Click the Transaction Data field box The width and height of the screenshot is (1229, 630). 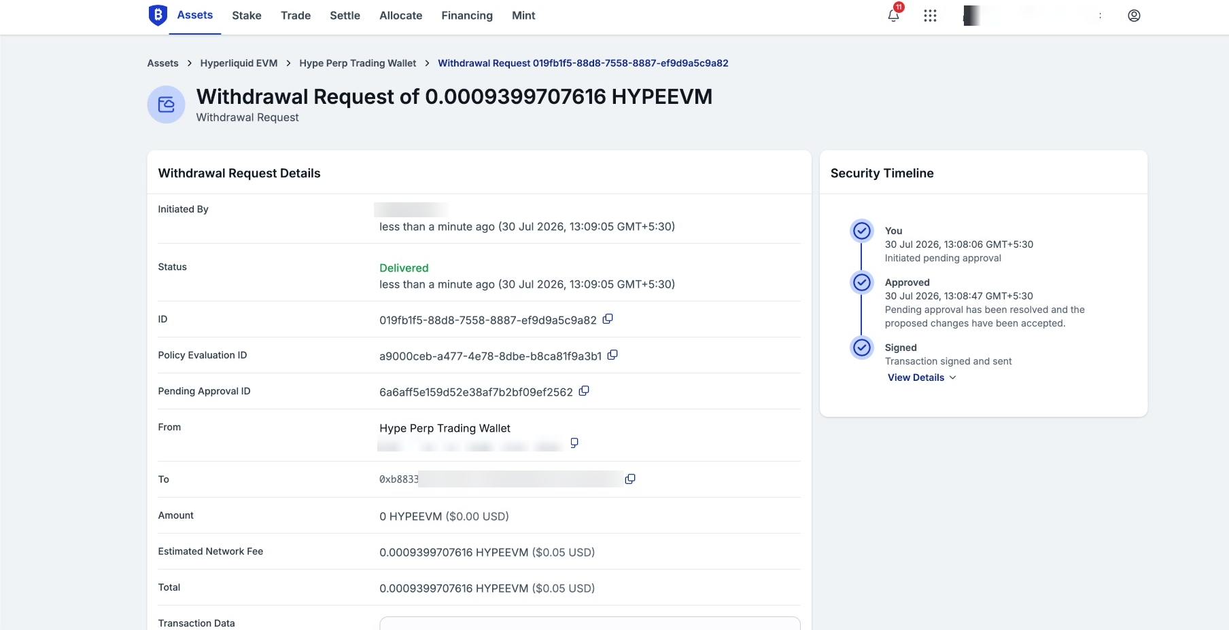point(590,623)
